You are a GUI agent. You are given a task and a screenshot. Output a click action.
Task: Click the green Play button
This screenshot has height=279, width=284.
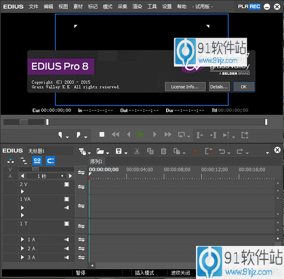pyautogui.click(x=141, y=135)
